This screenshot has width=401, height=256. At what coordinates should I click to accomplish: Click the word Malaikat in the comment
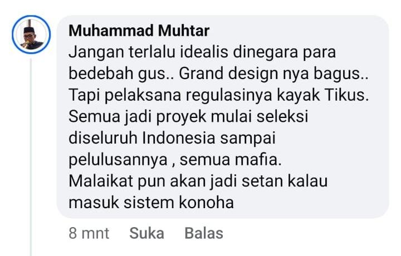[100, 181]
